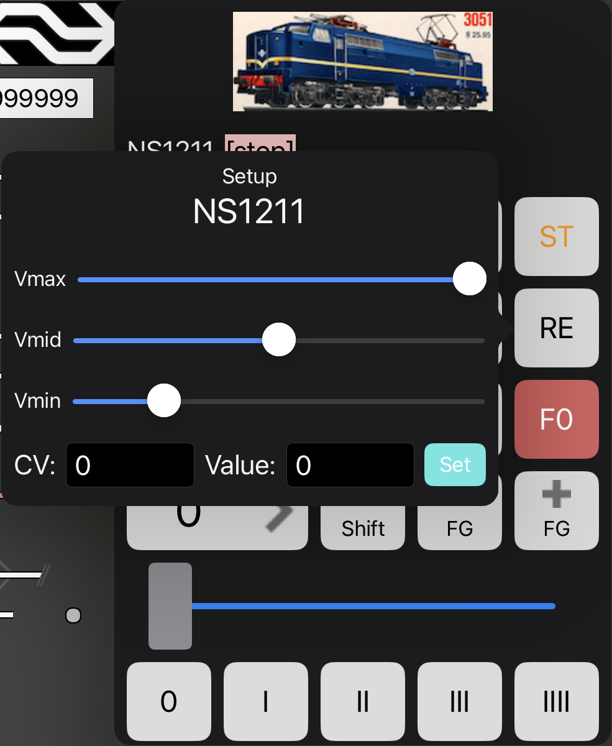
Task: Select speed preset III
Action: [x=459, y=702]
